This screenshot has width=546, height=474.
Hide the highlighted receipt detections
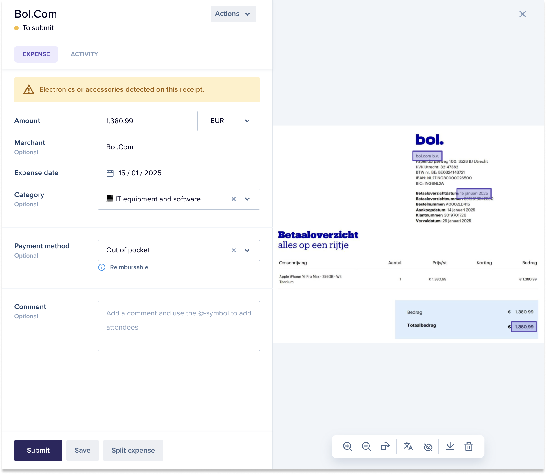pyautogui.click(x=428, y=447)
